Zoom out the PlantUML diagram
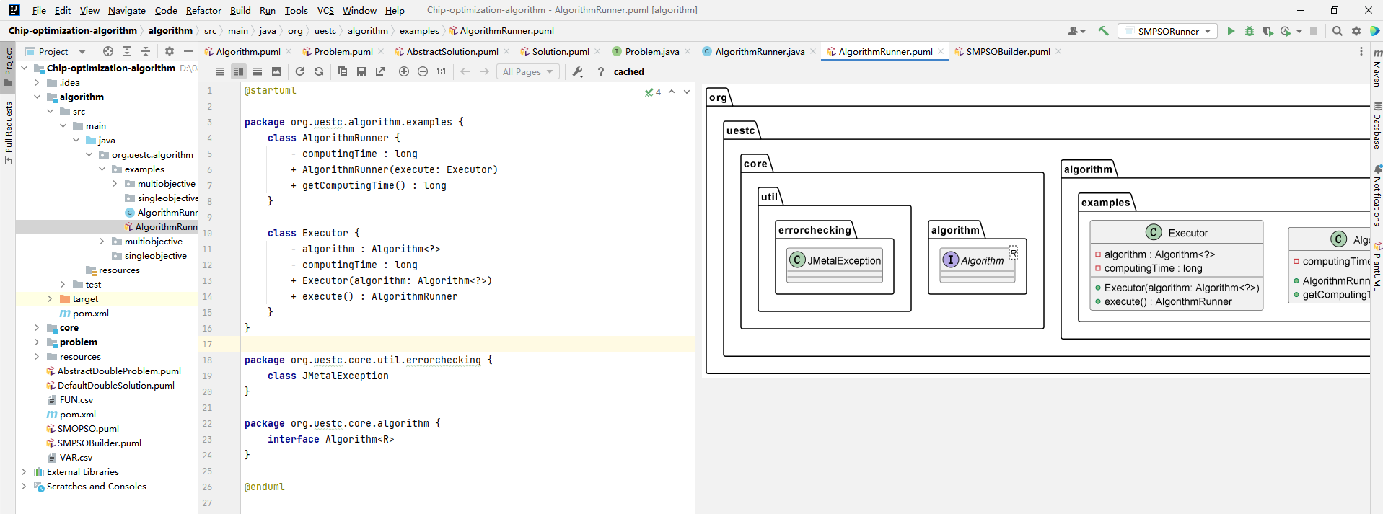This screenshot has width=1383, height=514. pyautogui.click(x=423, y=71)
